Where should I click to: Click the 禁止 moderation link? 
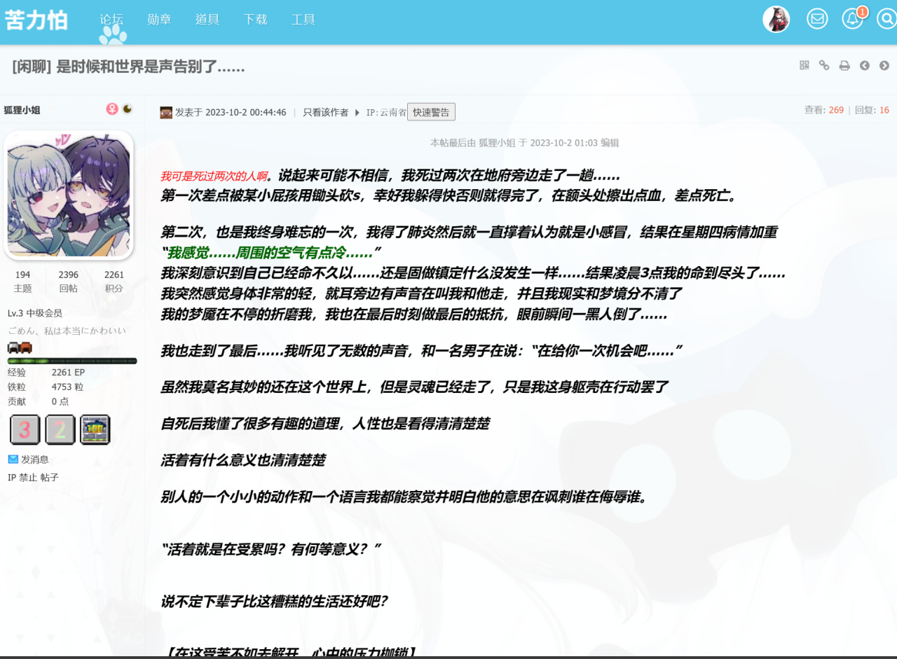coord(28,478)
